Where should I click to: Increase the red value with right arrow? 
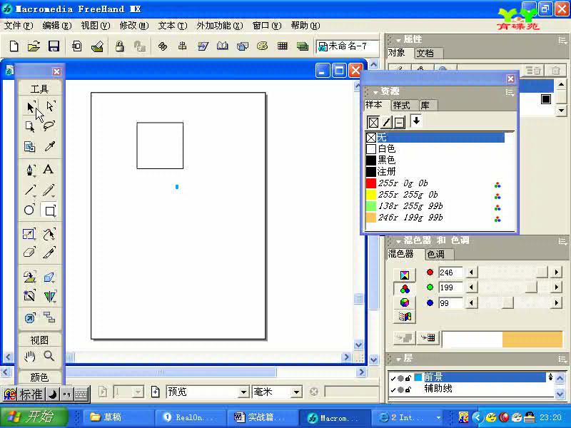(x=557, y=272)
